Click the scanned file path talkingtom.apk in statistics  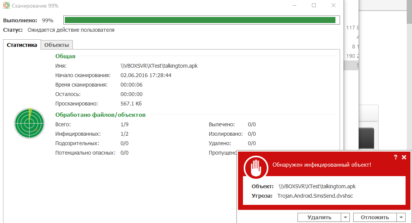click(x=159, y=66)
